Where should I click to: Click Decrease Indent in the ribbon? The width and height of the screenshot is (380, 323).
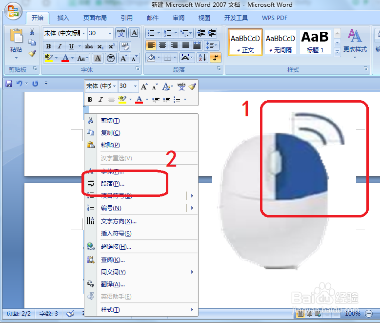click(x=201, y=33)
